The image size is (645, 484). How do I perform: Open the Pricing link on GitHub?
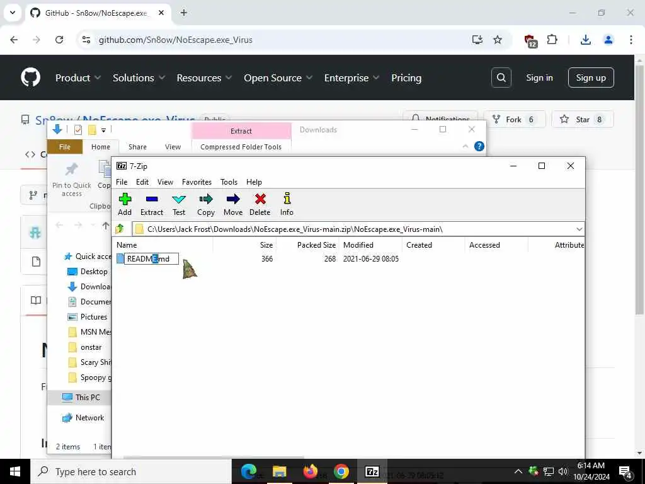coord(406,78)
